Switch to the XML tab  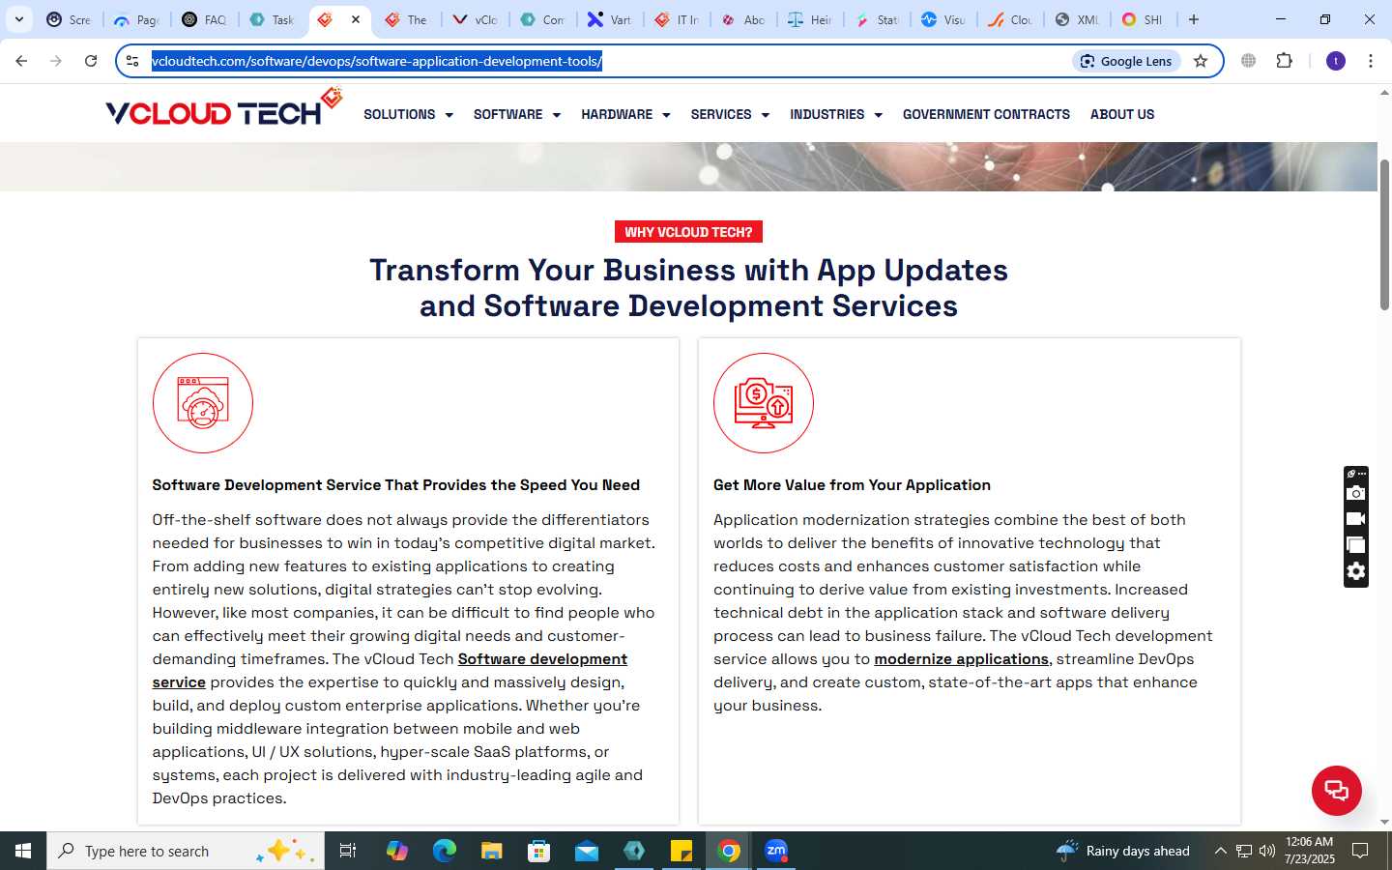point(1076,19)
